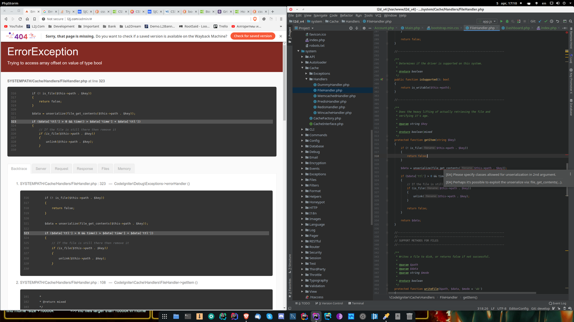
Task: Click Check for saved version button
Action: [x=252, y=36]
